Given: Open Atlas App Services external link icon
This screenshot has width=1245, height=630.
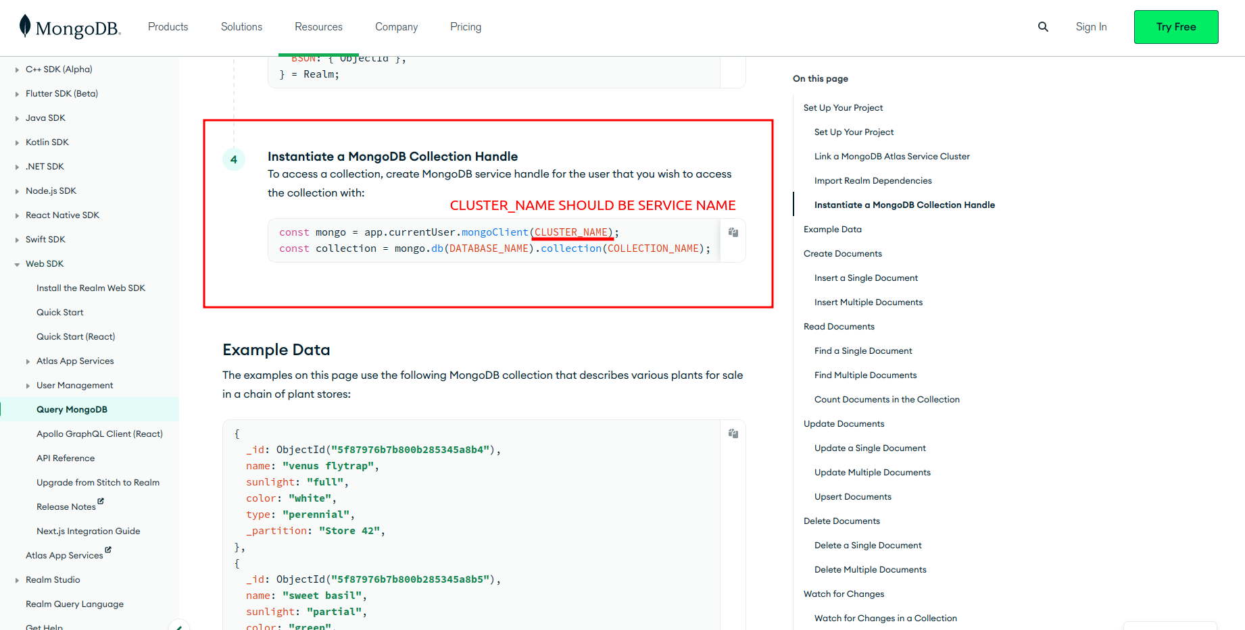Looking at the screenshot, I should point(108,550).
